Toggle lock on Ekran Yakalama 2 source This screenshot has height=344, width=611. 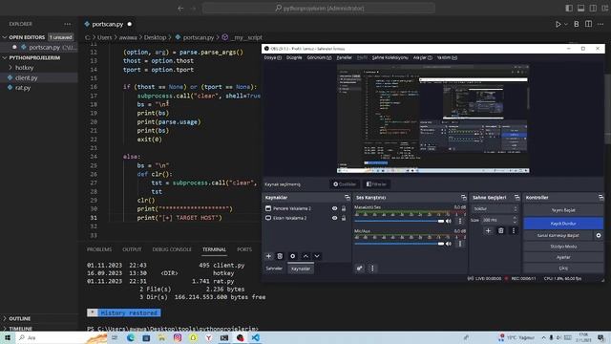pyautogui.click(x=344, y=218)
